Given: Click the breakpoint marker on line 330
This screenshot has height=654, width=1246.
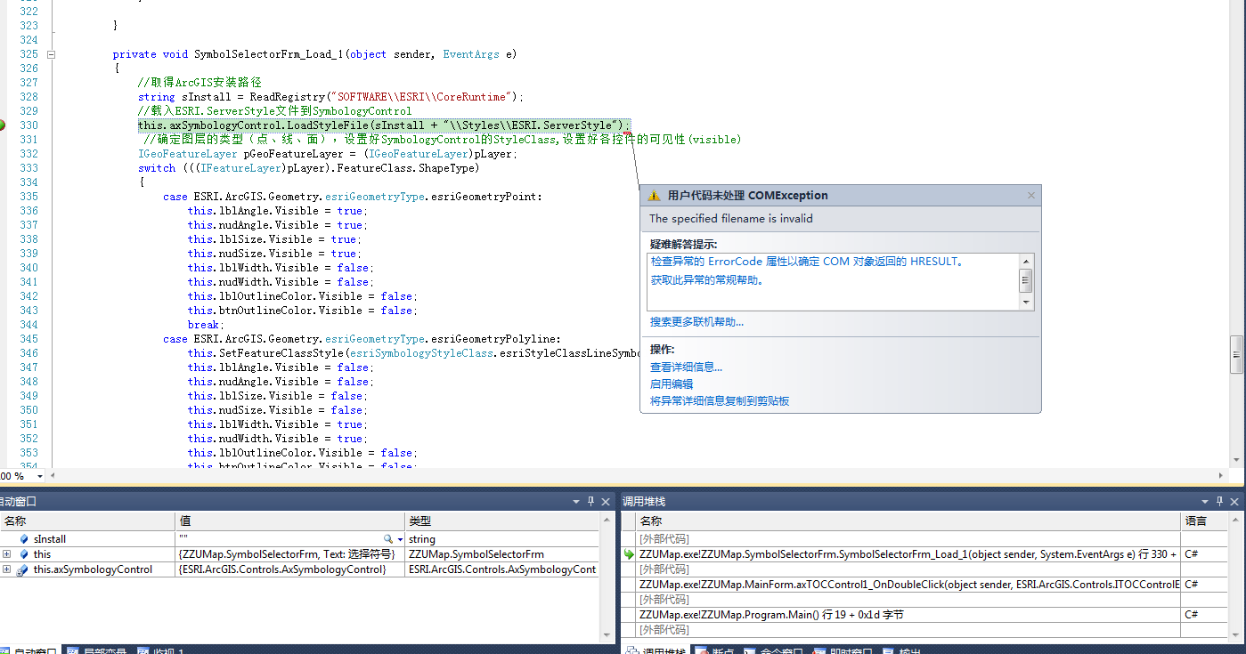Looking at the screenshot, I should [x=2, y=125].
